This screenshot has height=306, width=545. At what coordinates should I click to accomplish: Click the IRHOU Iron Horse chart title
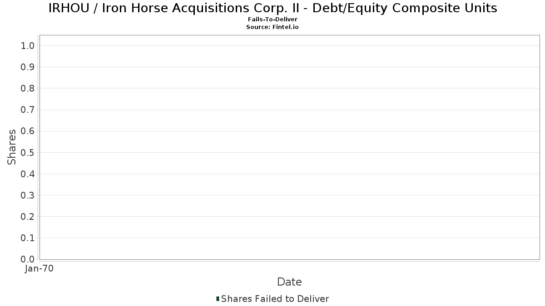pyautogui.click(x=272, y=8)
